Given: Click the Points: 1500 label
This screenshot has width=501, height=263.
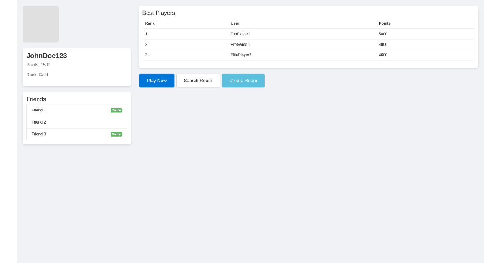Looking at the screenshot, I should 38,65.
